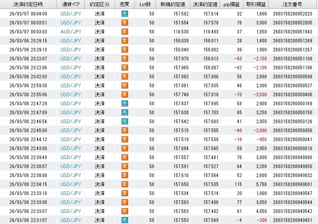Click the 売 badge in the 22:47:29 row
The height and width of the screenshot is (224, 318).
click(124, 103)
